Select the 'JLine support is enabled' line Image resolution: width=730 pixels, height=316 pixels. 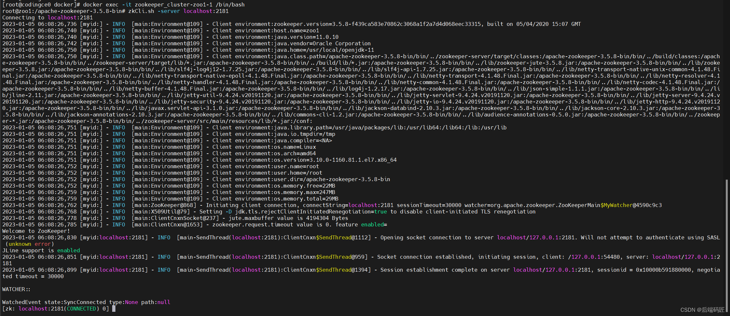41,250
